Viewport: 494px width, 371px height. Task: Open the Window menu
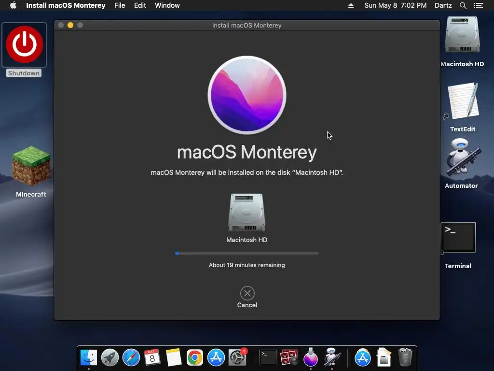coord(167,5)
